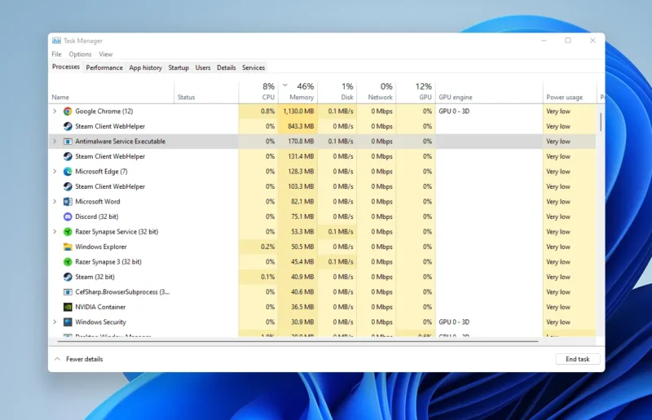
Task: Switch to the Details tab
Action: [x=227, y=68]
